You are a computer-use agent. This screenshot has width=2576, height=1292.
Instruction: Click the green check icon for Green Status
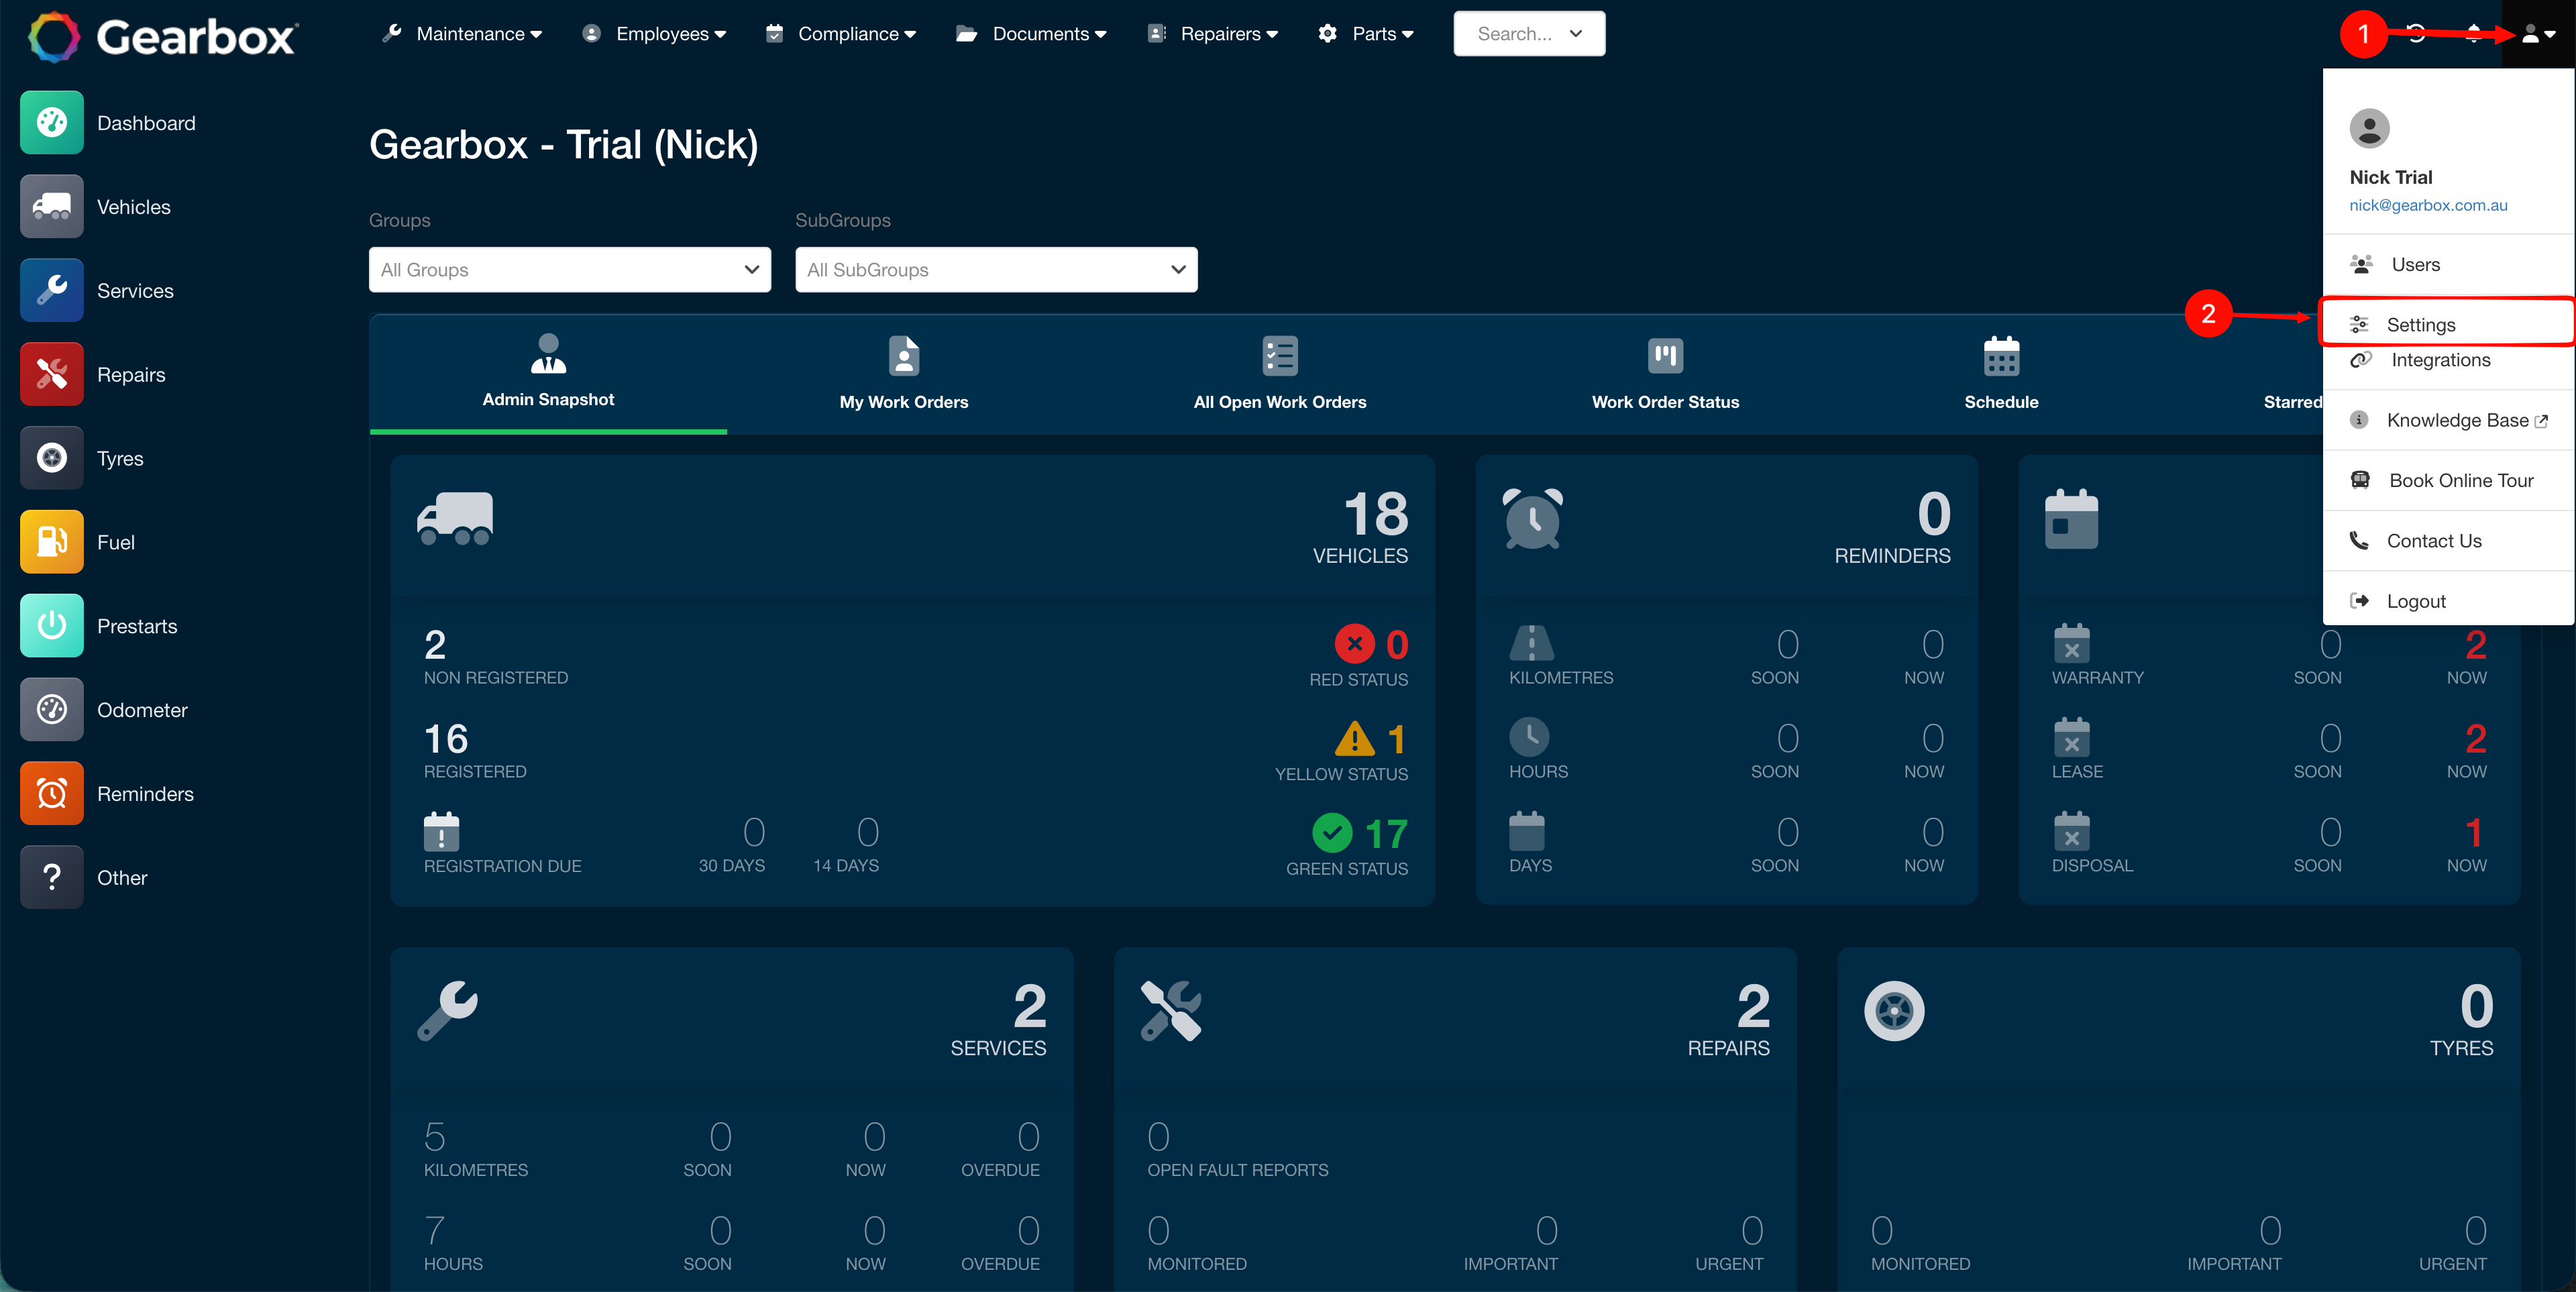point(1332,832)
